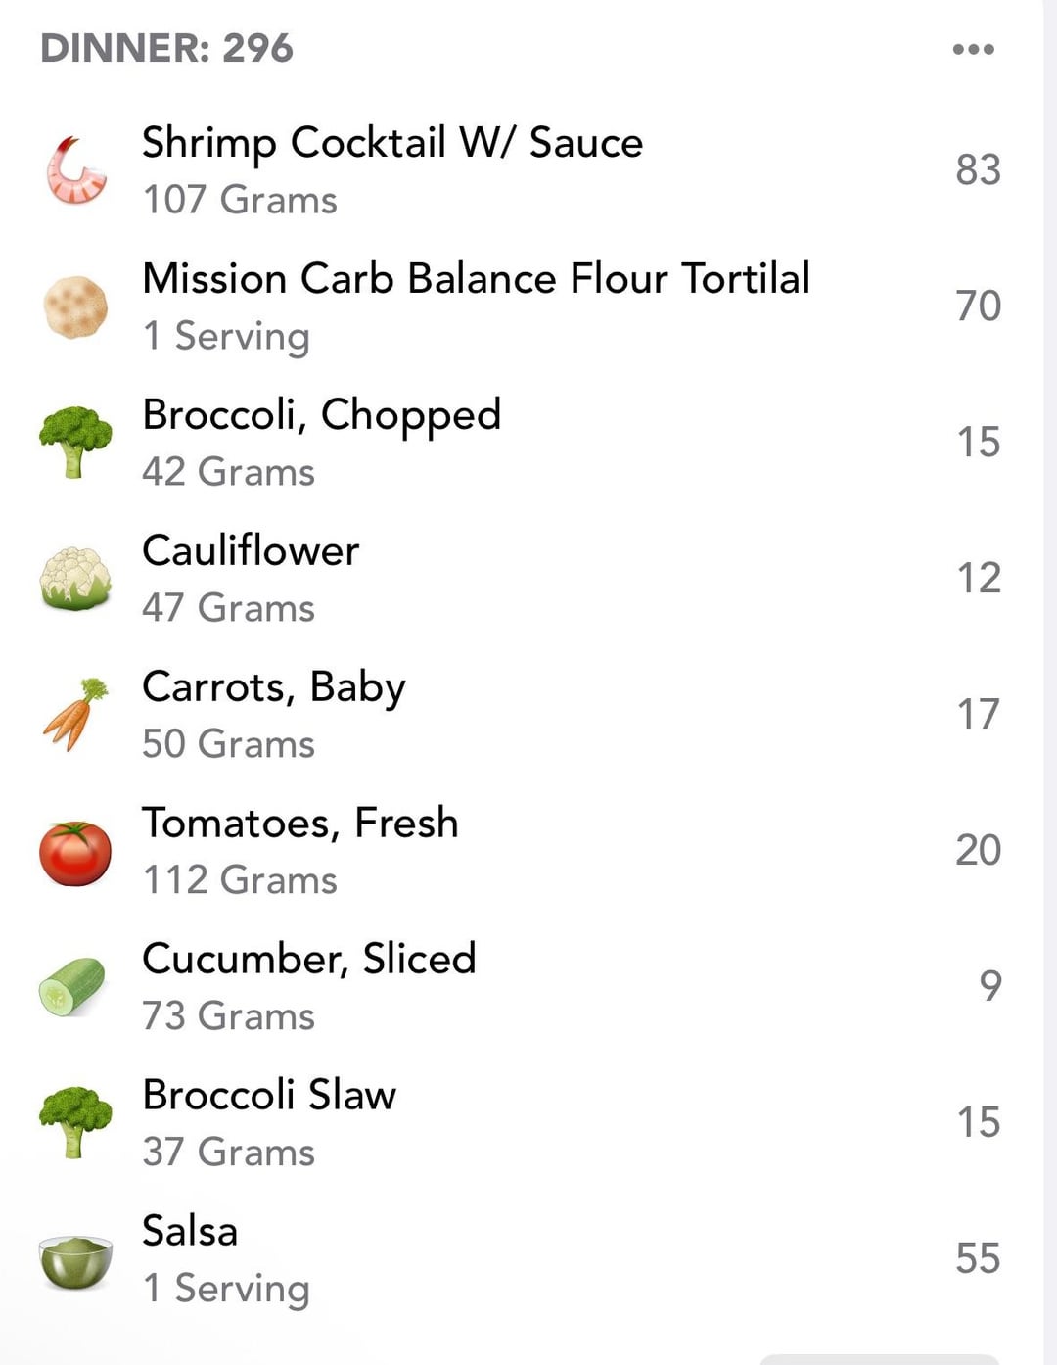
Task: Open the Cucumber, Sliced entry name
Action: click(308, 959)
